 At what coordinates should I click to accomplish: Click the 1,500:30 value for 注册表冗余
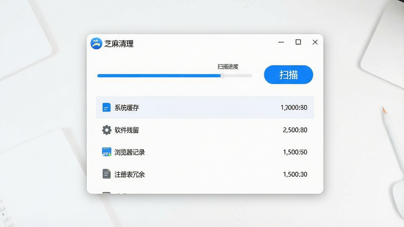click(295, 174)
